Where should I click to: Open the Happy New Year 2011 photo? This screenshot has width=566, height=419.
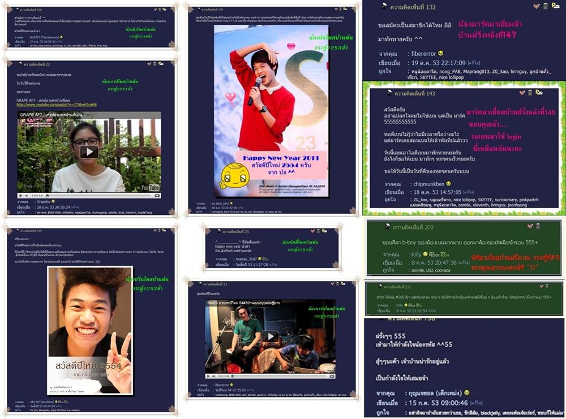(271, 111)
